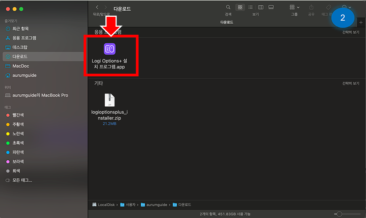366x218 pixels.
Task: Click the logioptionsplus_installer.zip file name
Action: 110,115
